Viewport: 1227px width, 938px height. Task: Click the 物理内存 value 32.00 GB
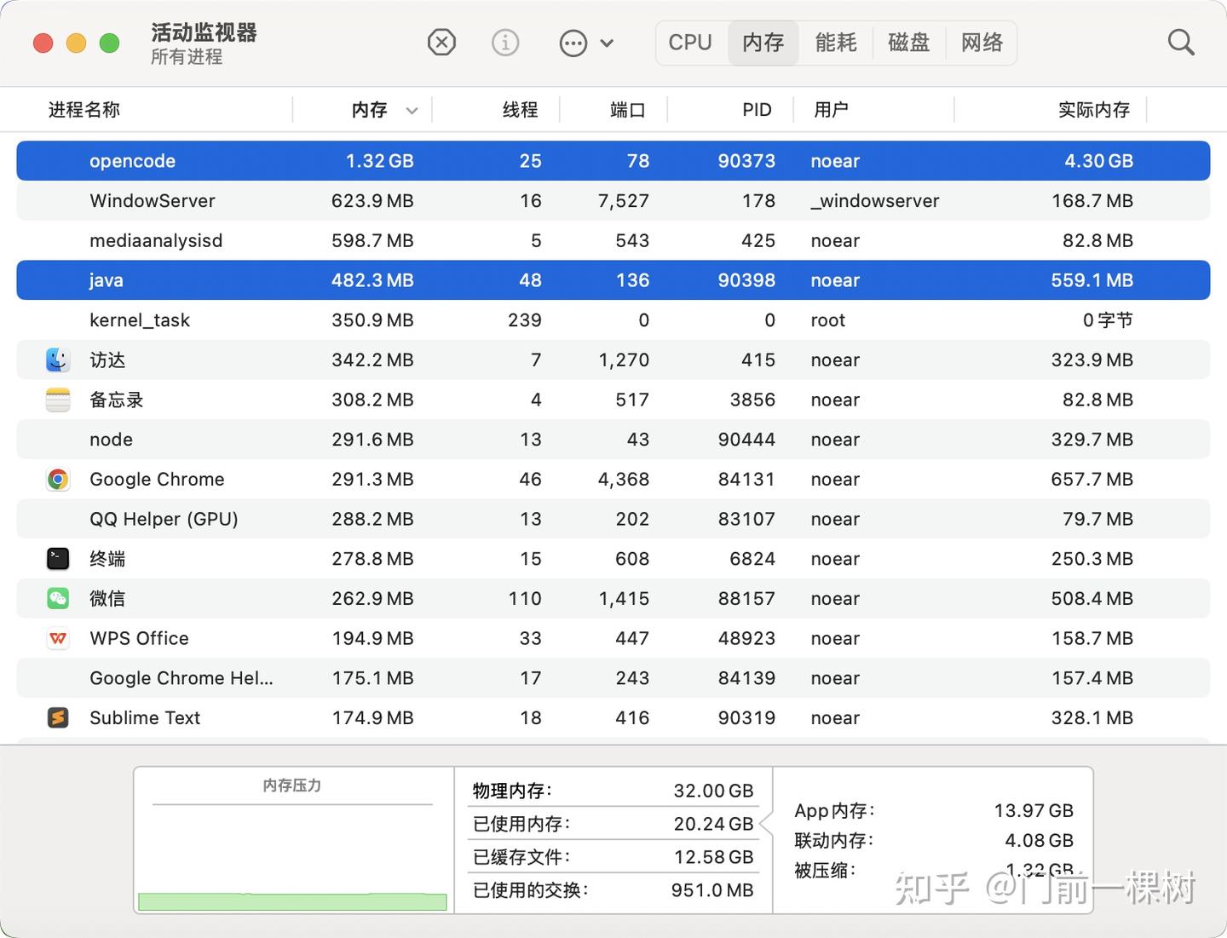[x=713, y=791]
